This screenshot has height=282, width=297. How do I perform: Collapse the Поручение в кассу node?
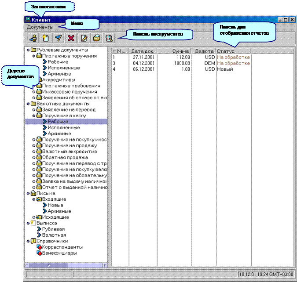click(34, 116)
